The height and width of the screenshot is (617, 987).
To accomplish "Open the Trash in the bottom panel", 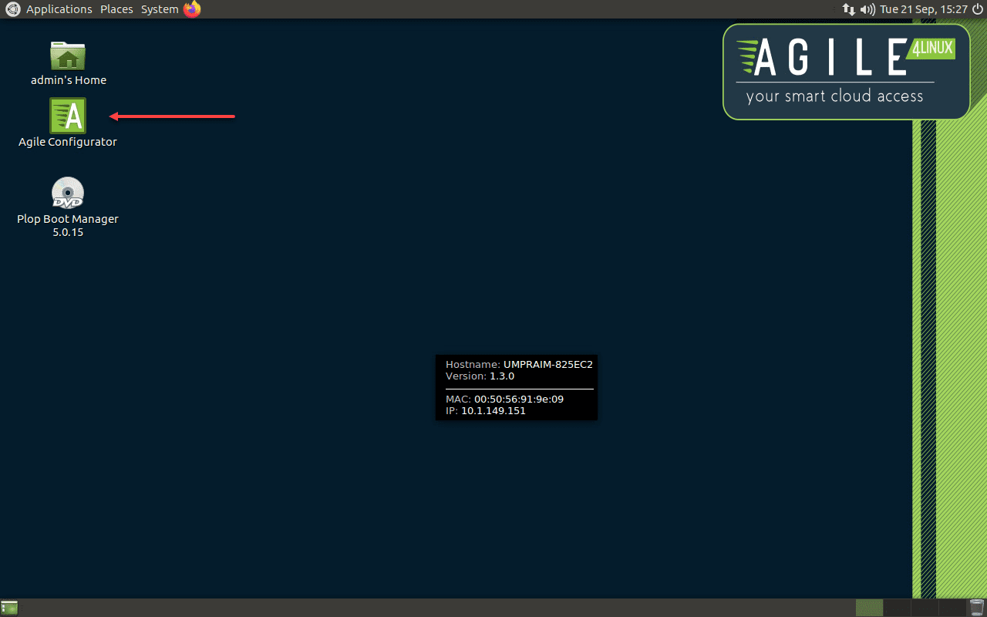I will (977, 608).
